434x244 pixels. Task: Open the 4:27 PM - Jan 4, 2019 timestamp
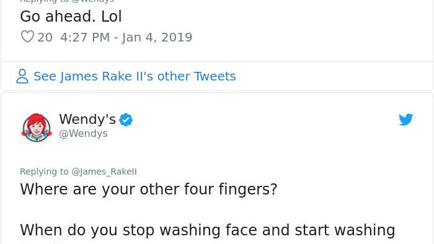126,37
